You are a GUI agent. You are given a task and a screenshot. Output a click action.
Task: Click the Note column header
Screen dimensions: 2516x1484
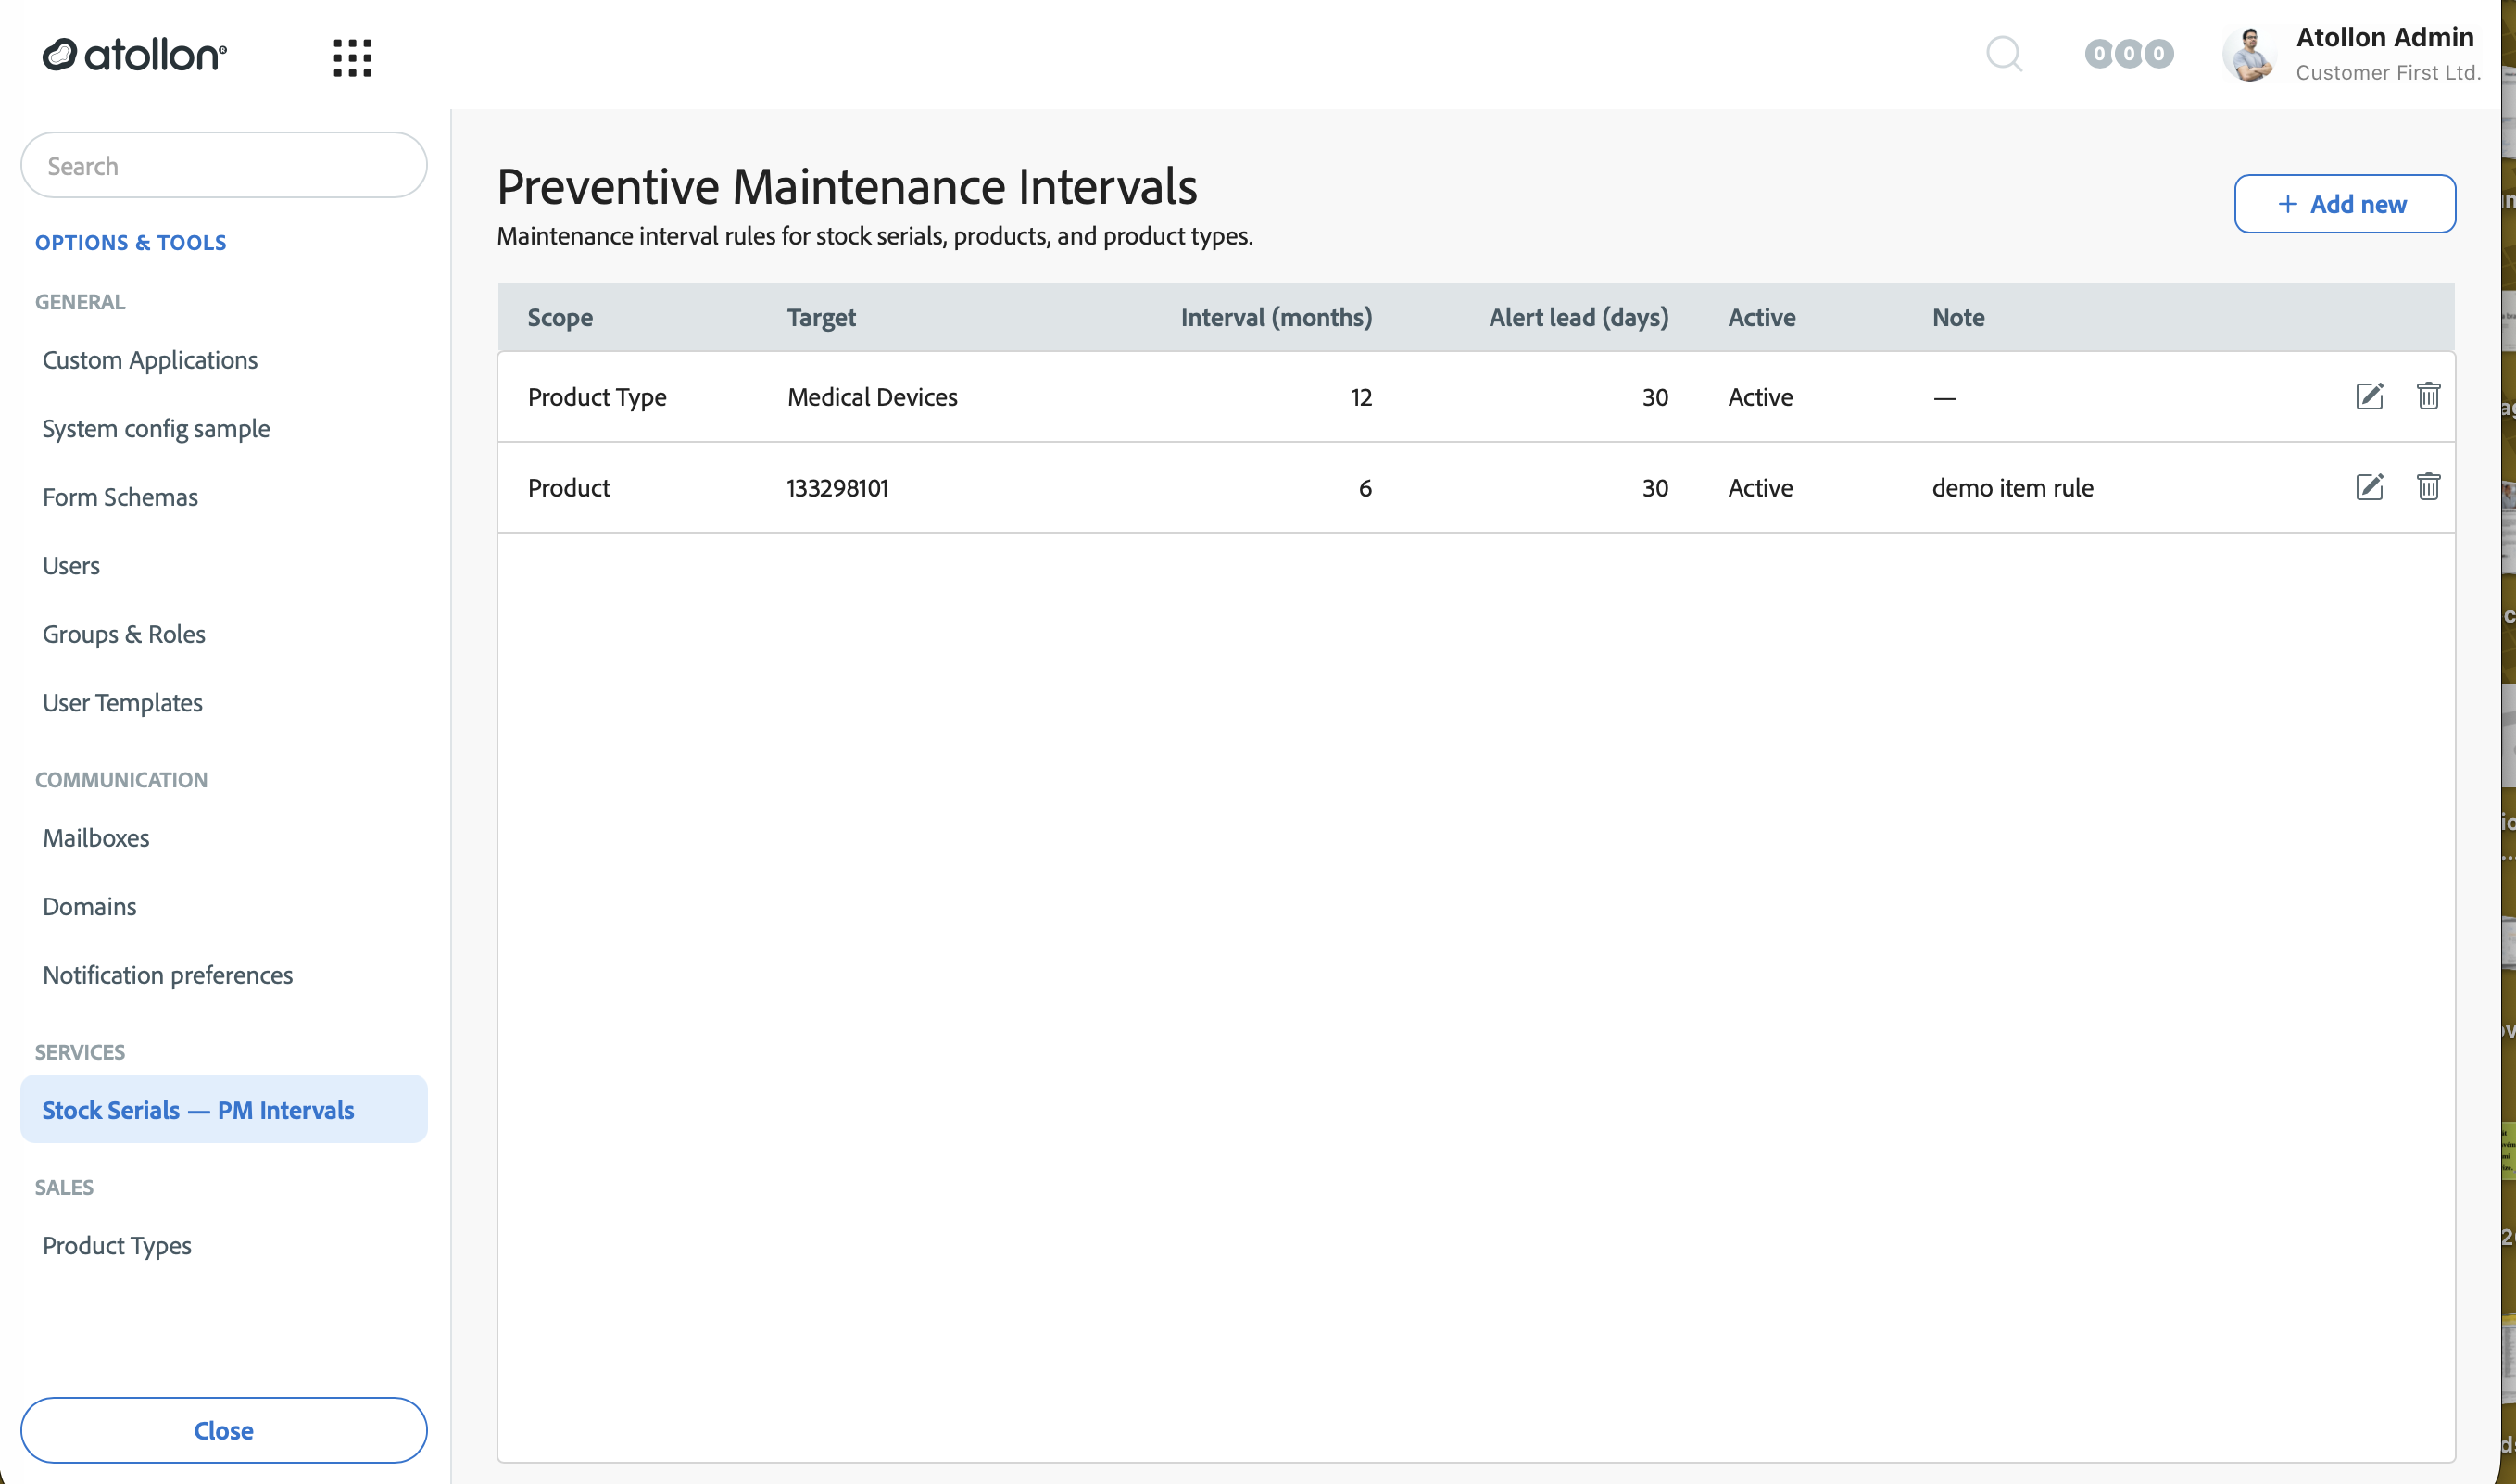(1958, 317)
